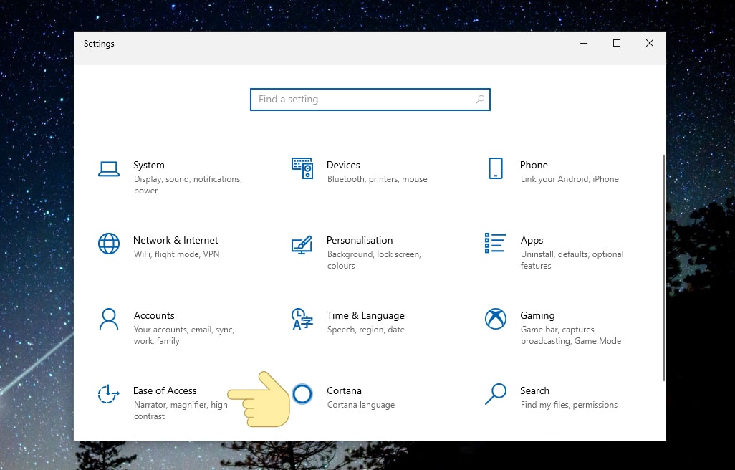Click the Search magnifier category icon
Screen dimensions: 735x470
pos(496,393)
